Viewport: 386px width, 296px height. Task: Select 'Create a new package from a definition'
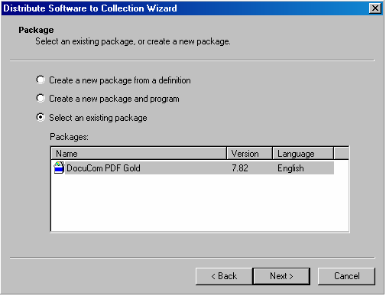41,80
